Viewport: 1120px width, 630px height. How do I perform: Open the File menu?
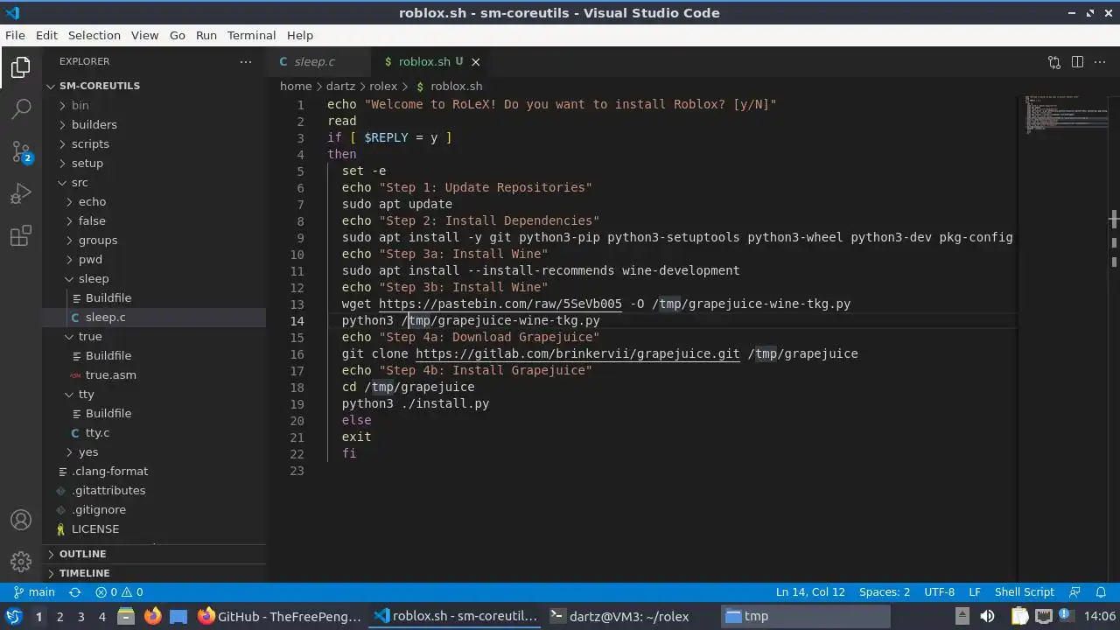(x=15, y=35)
